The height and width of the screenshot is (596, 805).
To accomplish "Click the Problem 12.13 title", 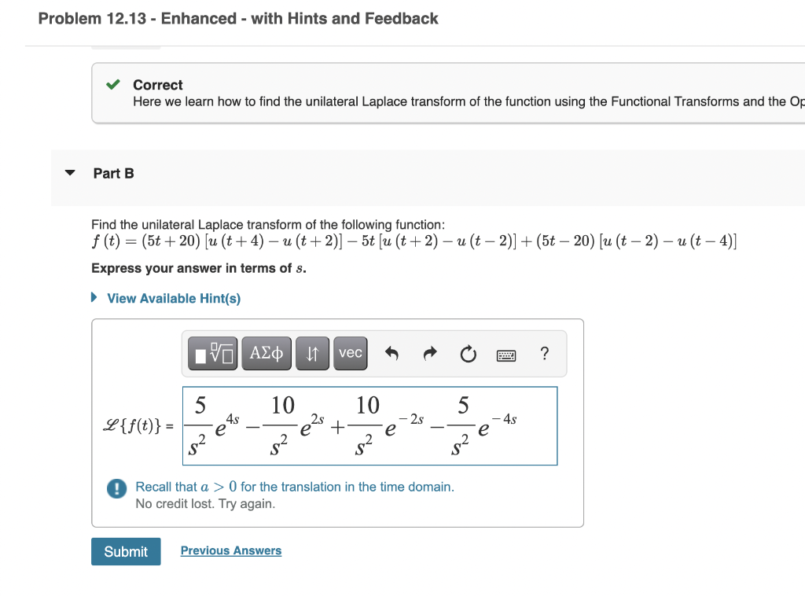I will (x=237, y=18).
